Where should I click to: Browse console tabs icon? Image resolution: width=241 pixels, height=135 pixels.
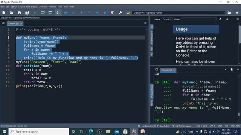(157, 69)
